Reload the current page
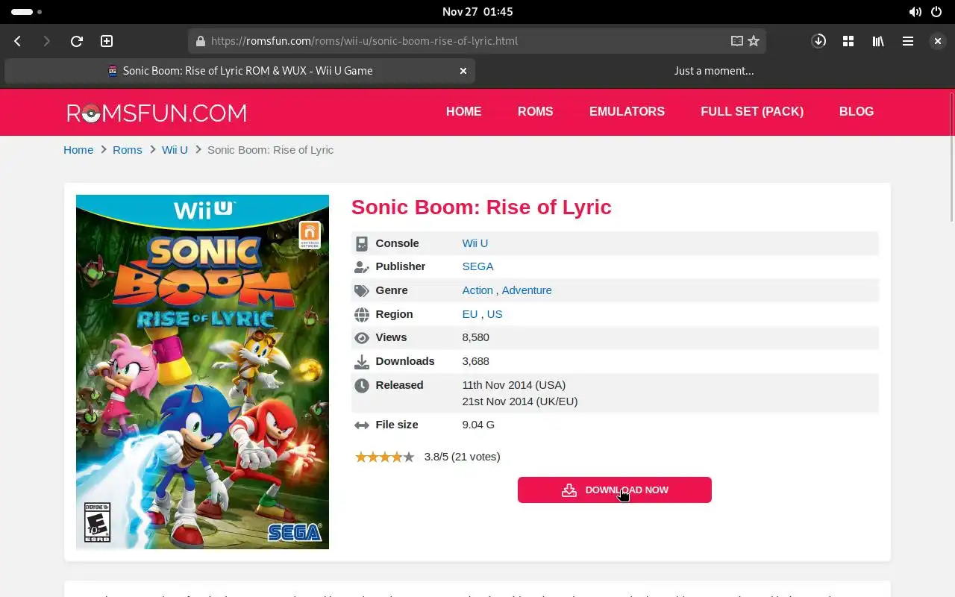Viewport: 955px width, 597px height. [x=76, y=41]
